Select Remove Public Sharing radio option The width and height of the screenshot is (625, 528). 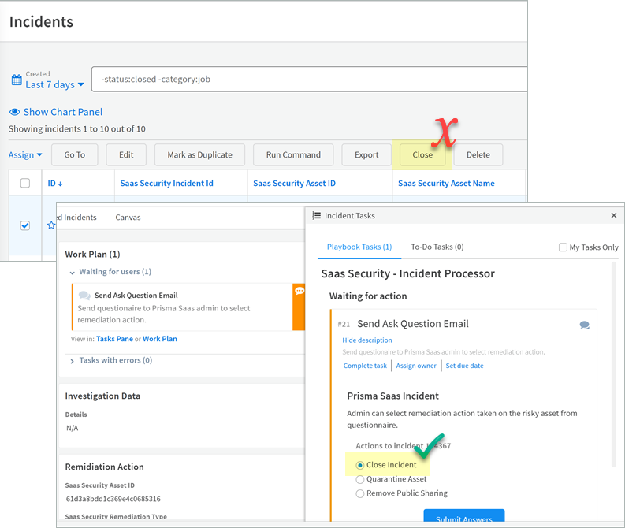(360, 494)
